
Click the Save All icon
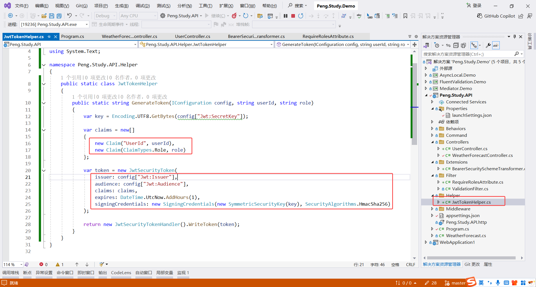(59, 16)
